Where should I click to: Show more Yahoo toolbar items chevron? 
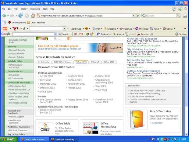tap(185, 29)
